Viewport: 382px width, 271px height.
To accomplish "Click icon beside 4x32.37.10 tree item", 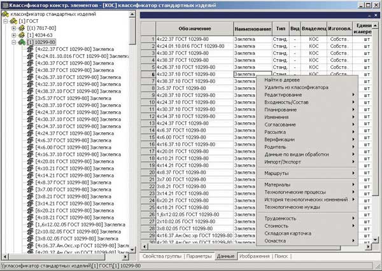I will [x=30, y=84].
